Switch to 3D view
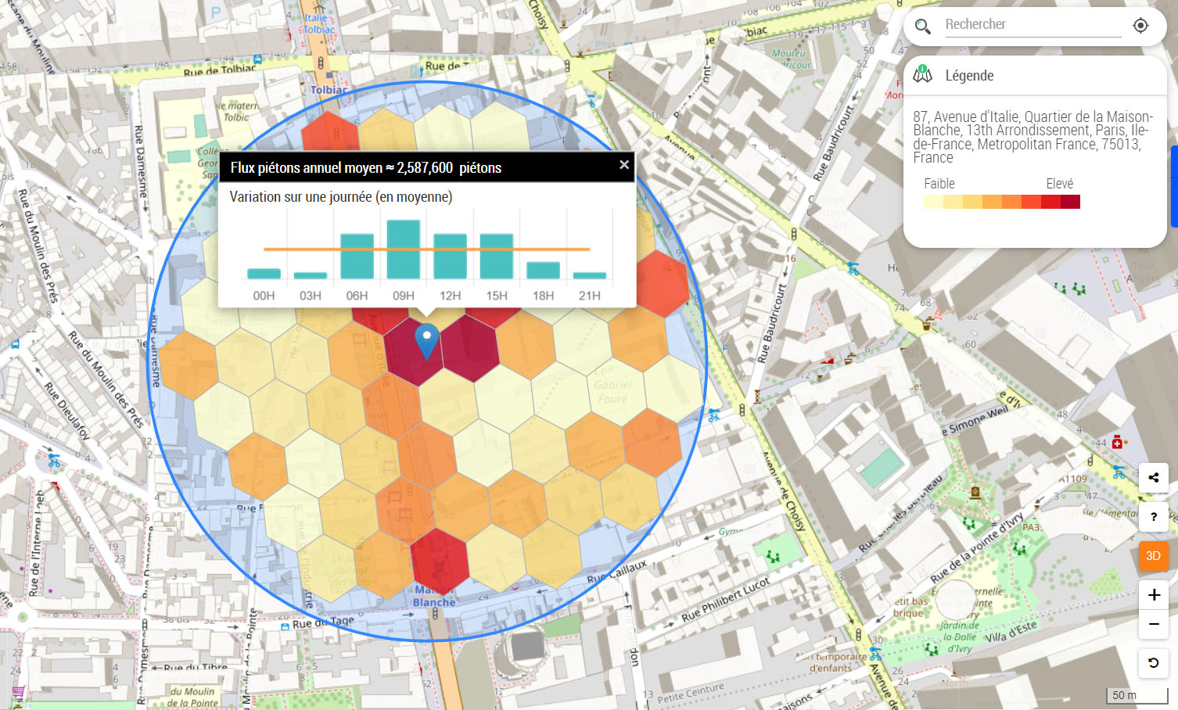This screenshot has height=710, width=1178. coord(1153,556)
